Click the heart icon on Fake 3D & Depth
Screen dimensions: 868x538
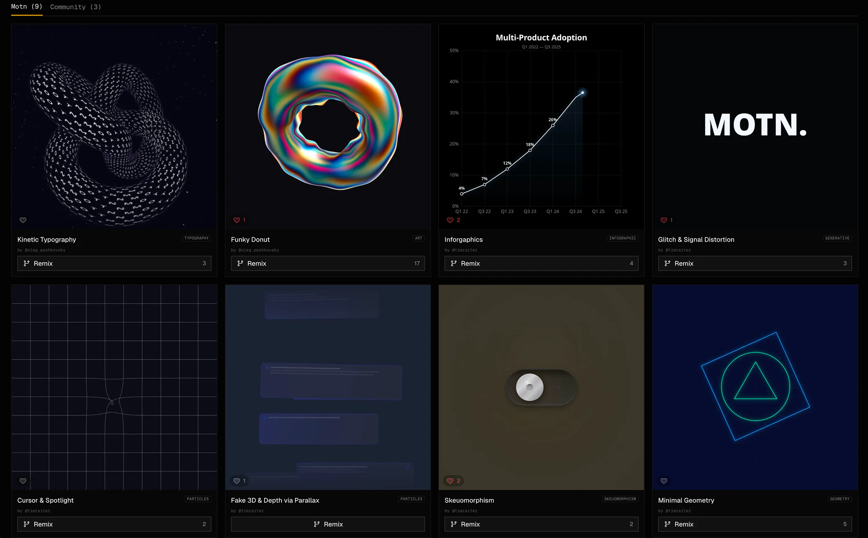tap(237, 481)
